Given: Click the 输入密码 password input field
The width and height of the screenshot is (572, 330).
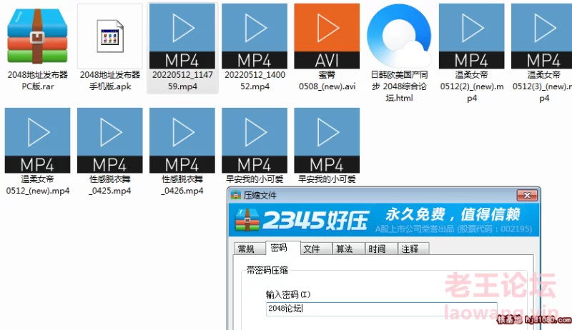Looking at the screenshot, I should point(382,309).
